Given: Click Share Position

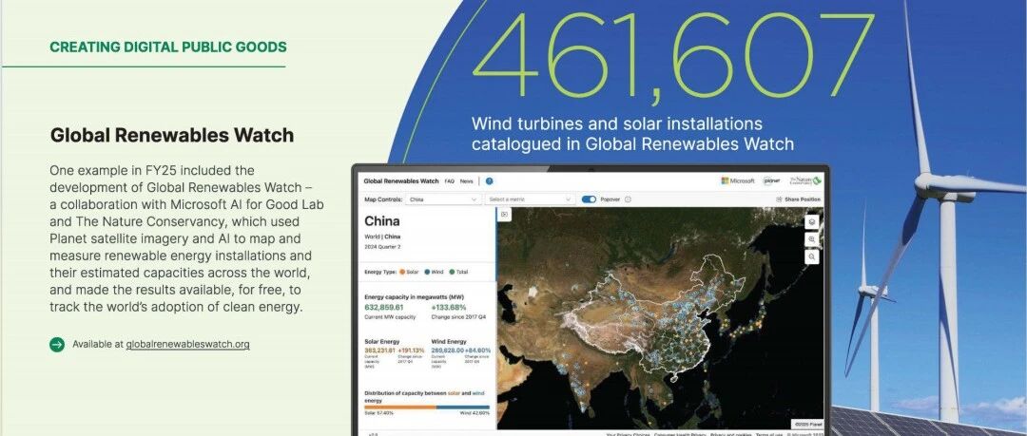Looking at the screenshot, I should tap(798, 199).
